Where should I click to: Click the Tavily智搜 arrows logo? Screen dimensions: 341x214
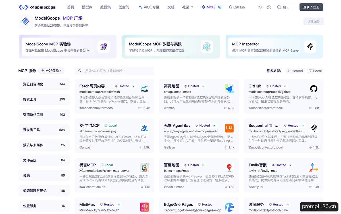point(314,168)
